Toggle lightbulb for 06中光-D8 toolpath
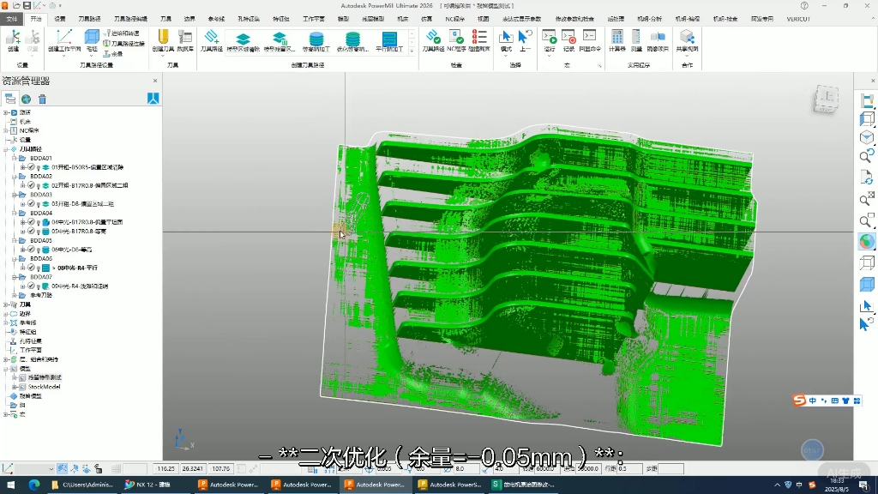The height and width of the screenshot is (494, 878). pos(39,250)
